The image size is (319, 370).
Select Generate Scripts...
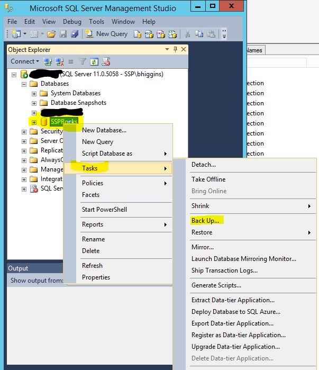[x=216, y=285]
